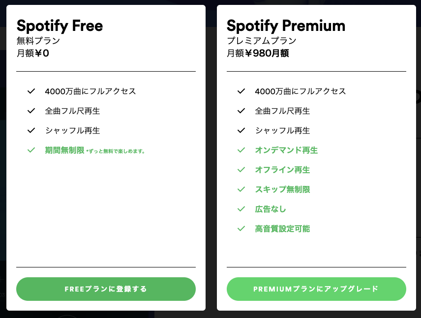Click green checkmark beside 高音質設定可能
The height and width of the screenshot is (318, 421).
pyautogui.click(x=241, y=229)
